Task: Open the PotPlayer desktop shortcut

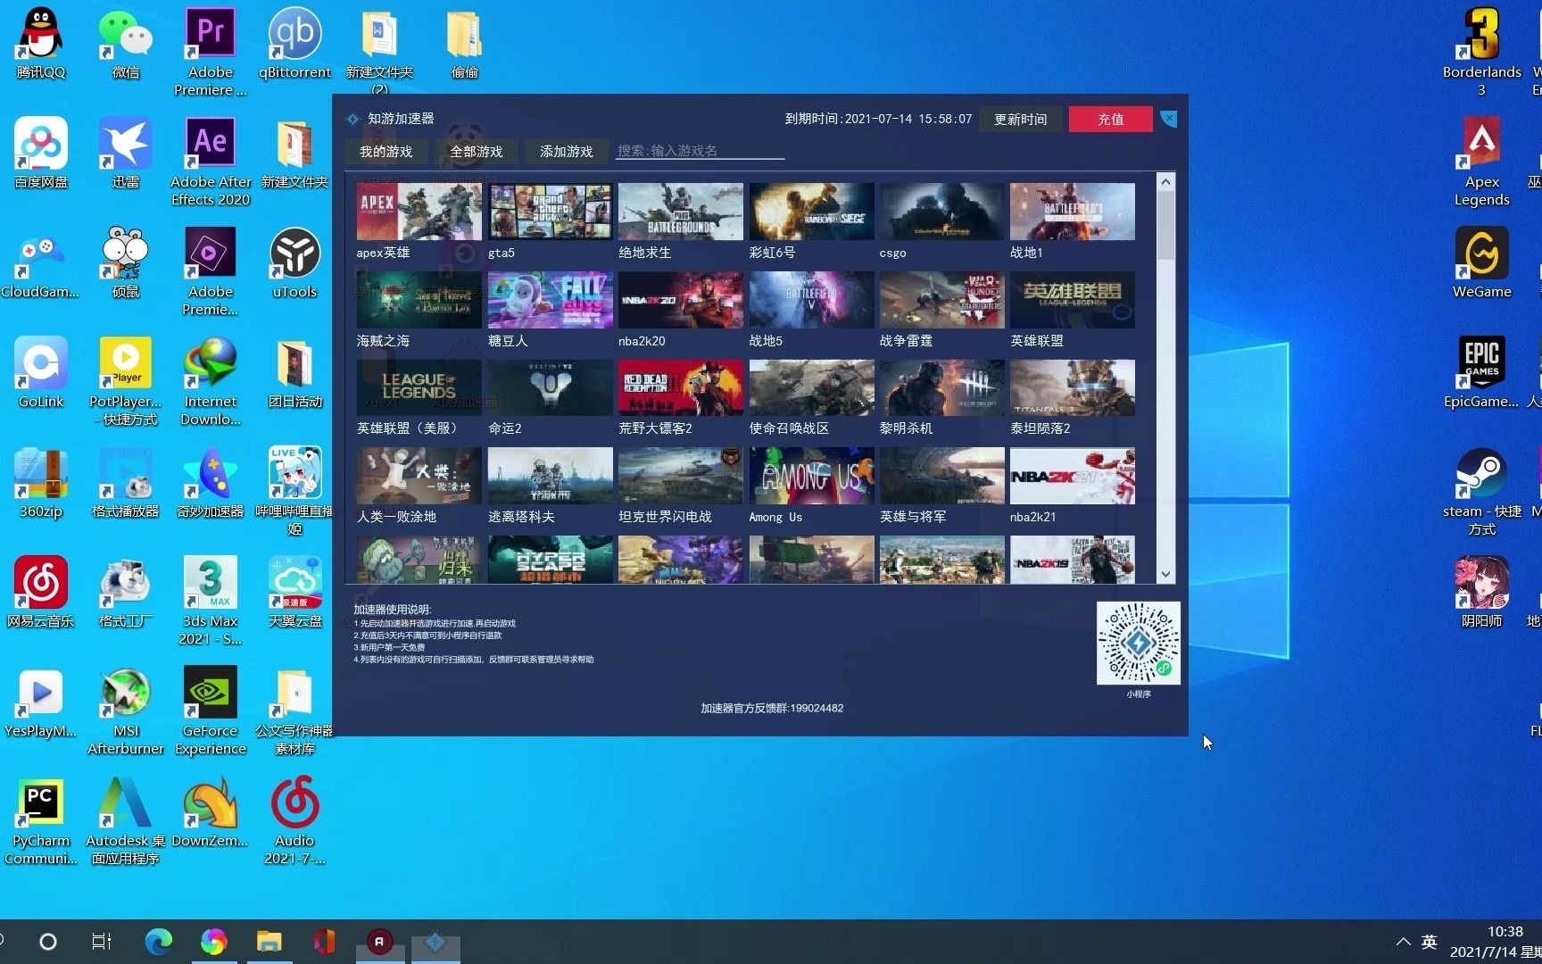Action: click(126, 381)
